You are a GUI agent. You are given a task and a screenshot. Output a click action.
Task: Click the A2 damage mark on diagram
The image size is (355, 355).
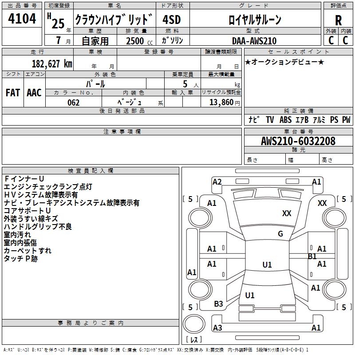[x=217, y=182]
